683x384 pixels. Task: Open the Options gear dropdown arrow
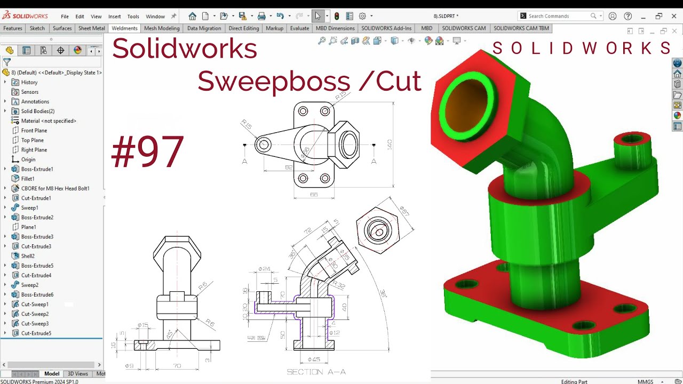(x=371, y=16)
